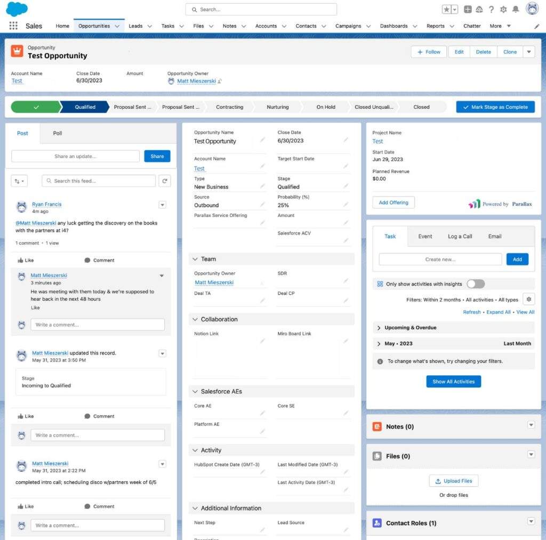Click the Help question mark icon
The image size is (546, 540).
pyautogui.click(x=491, y=10)
